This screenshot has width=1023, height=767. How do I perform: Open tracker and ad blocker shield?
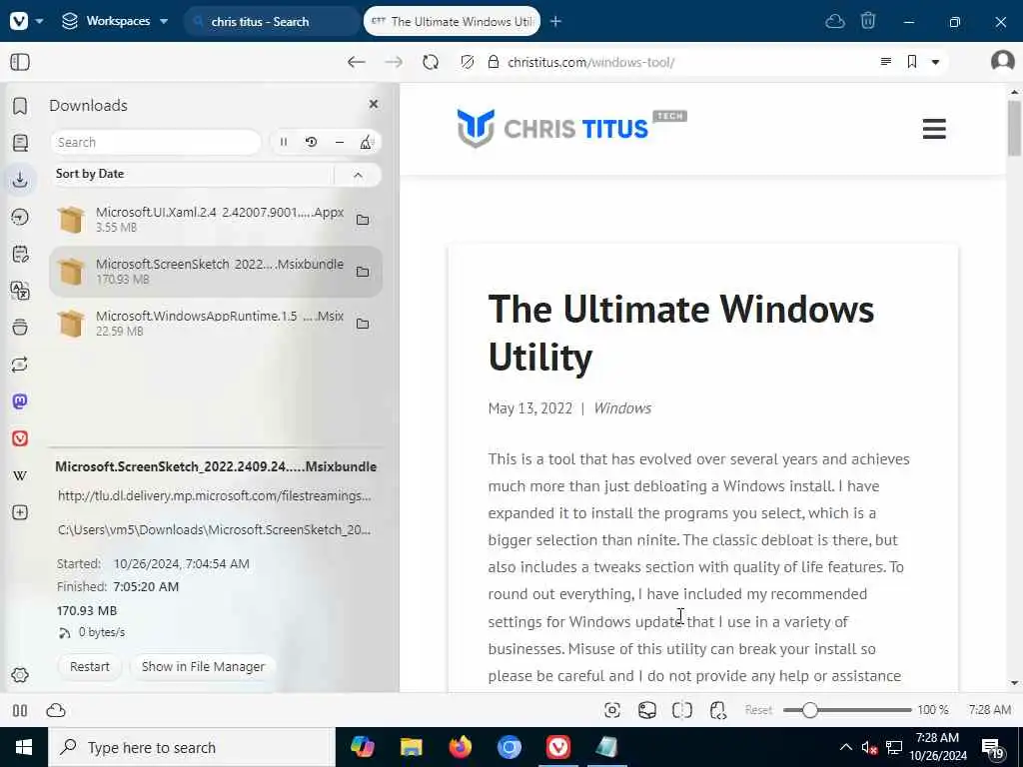pos(468,62)
